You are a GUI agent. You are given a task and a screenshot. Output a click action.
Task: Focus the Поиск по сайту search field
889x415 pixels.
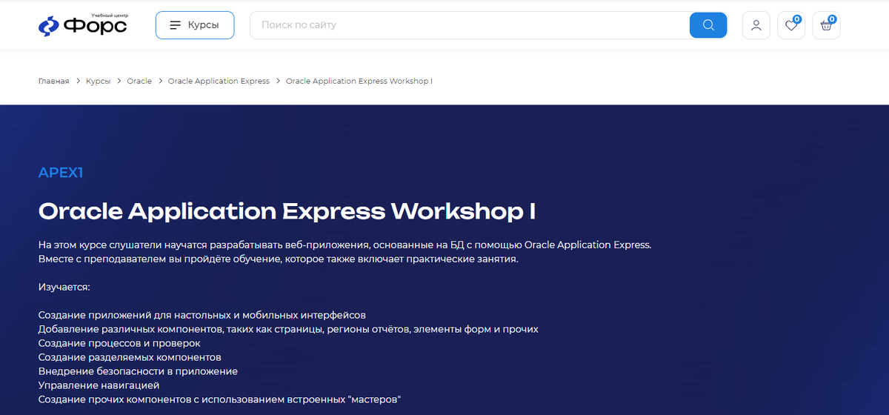pos(470,25)
